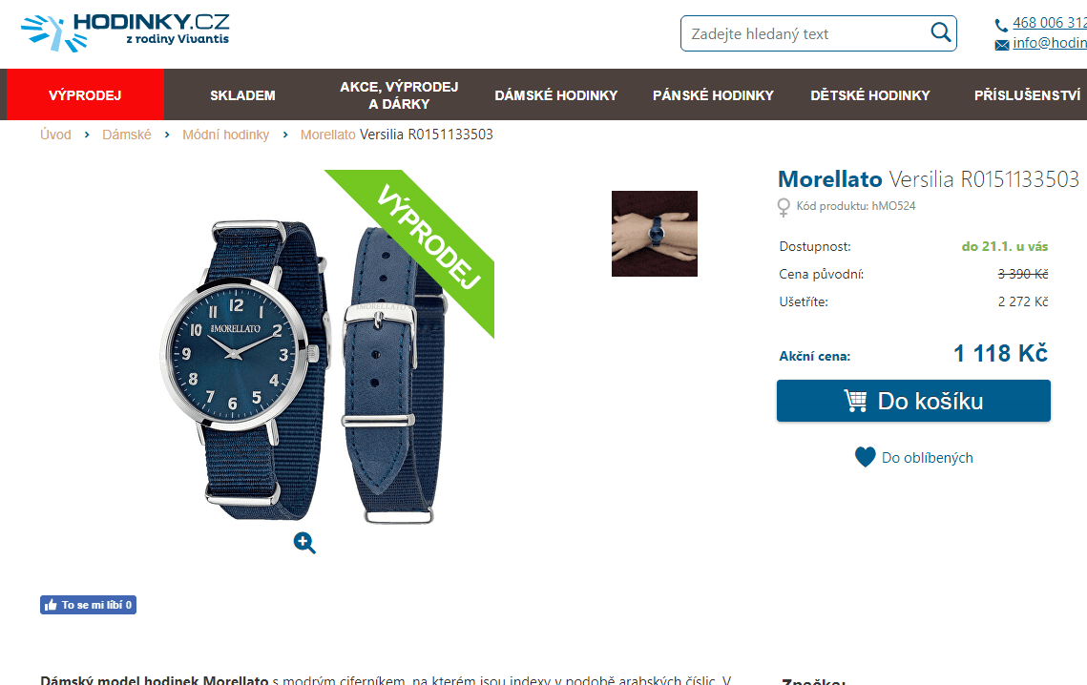
Task: Open the DÁMSKÉ HODINKY menu
Action: (556, 95)
